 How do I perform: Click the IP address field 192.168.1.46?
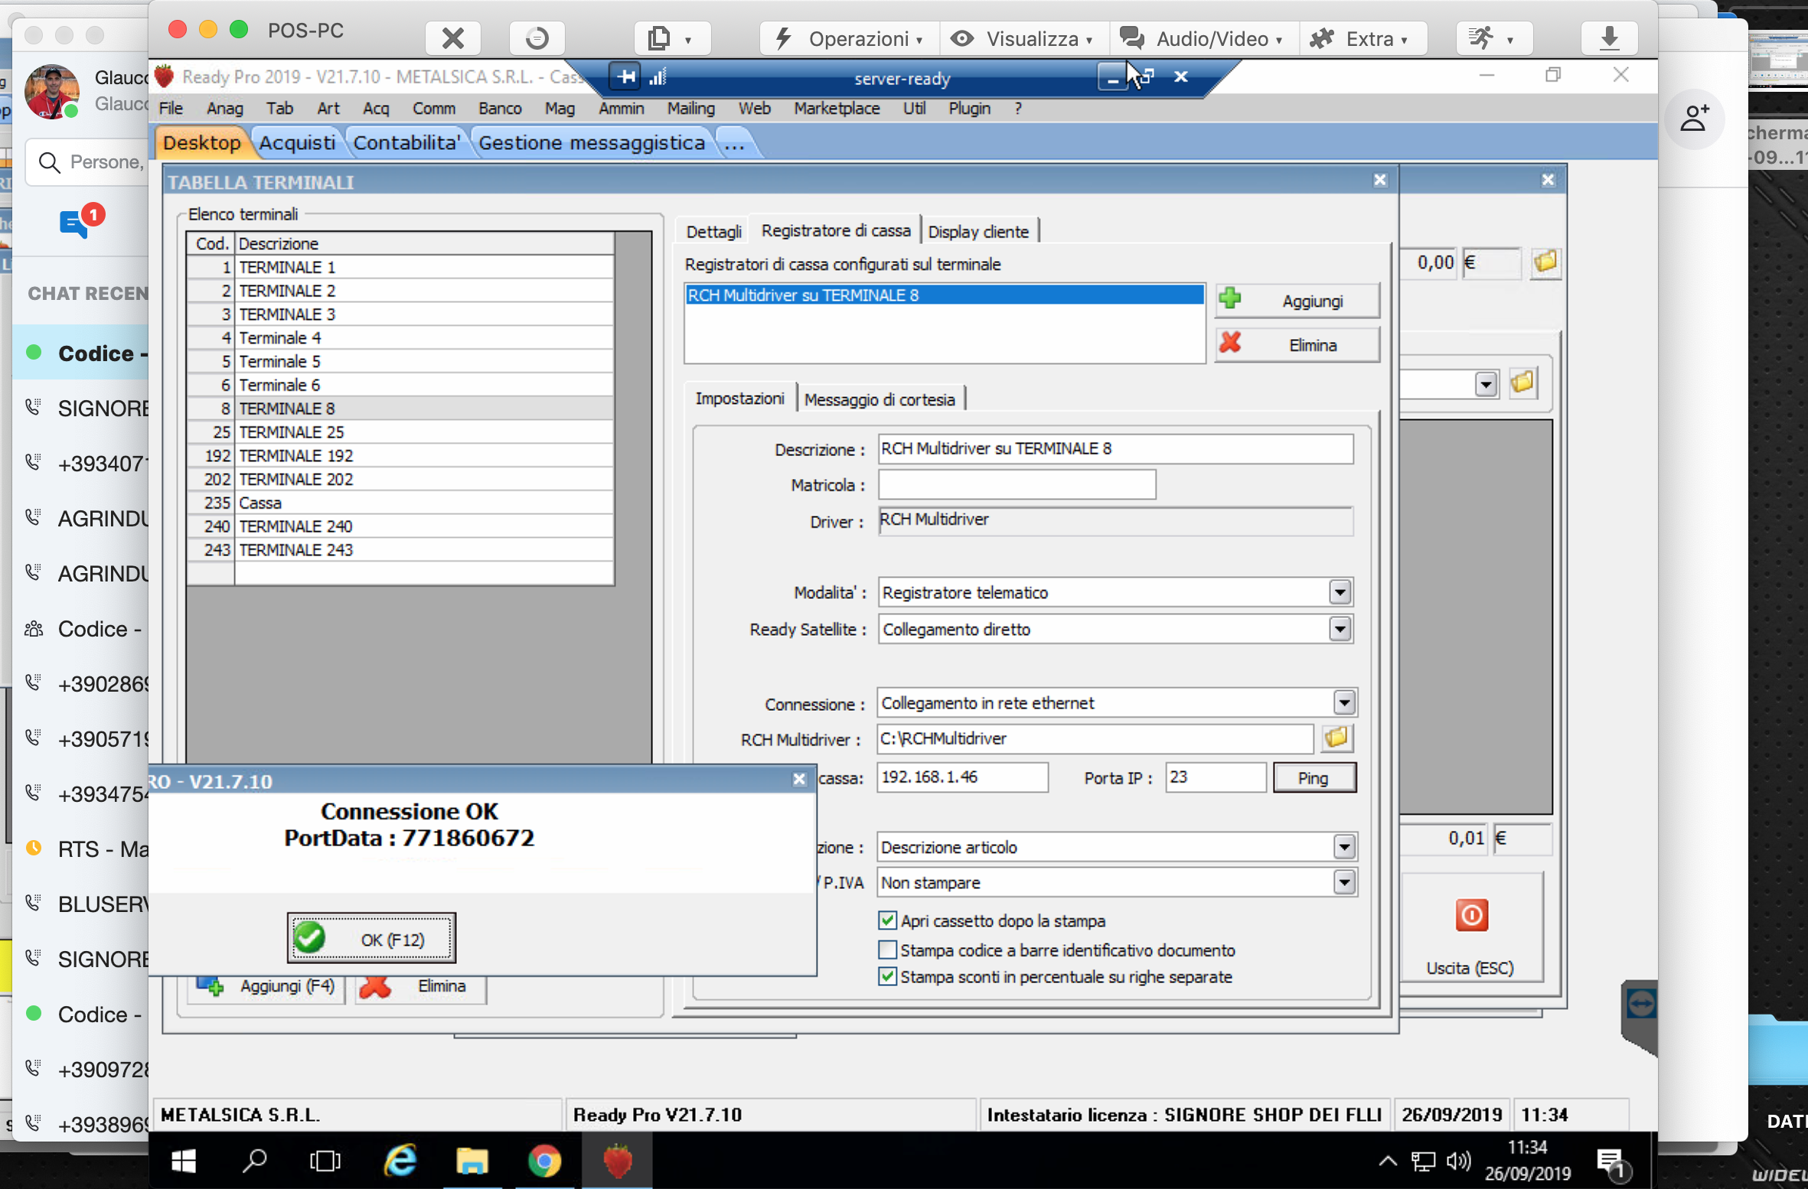point(962,777)
